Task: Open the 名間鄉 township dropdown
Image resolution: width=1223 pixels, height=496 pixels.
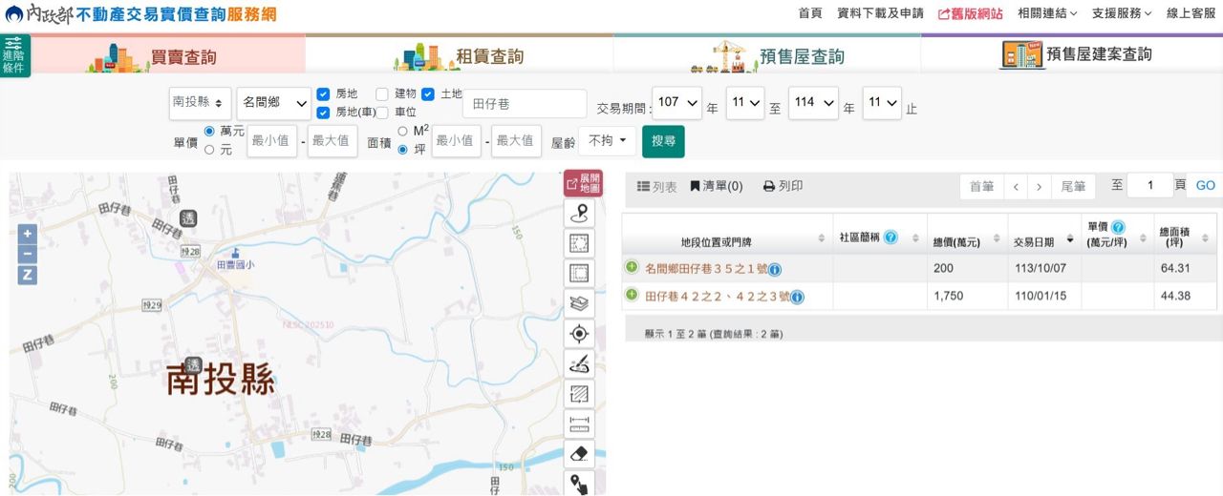Action: click(x=274, y=103)
